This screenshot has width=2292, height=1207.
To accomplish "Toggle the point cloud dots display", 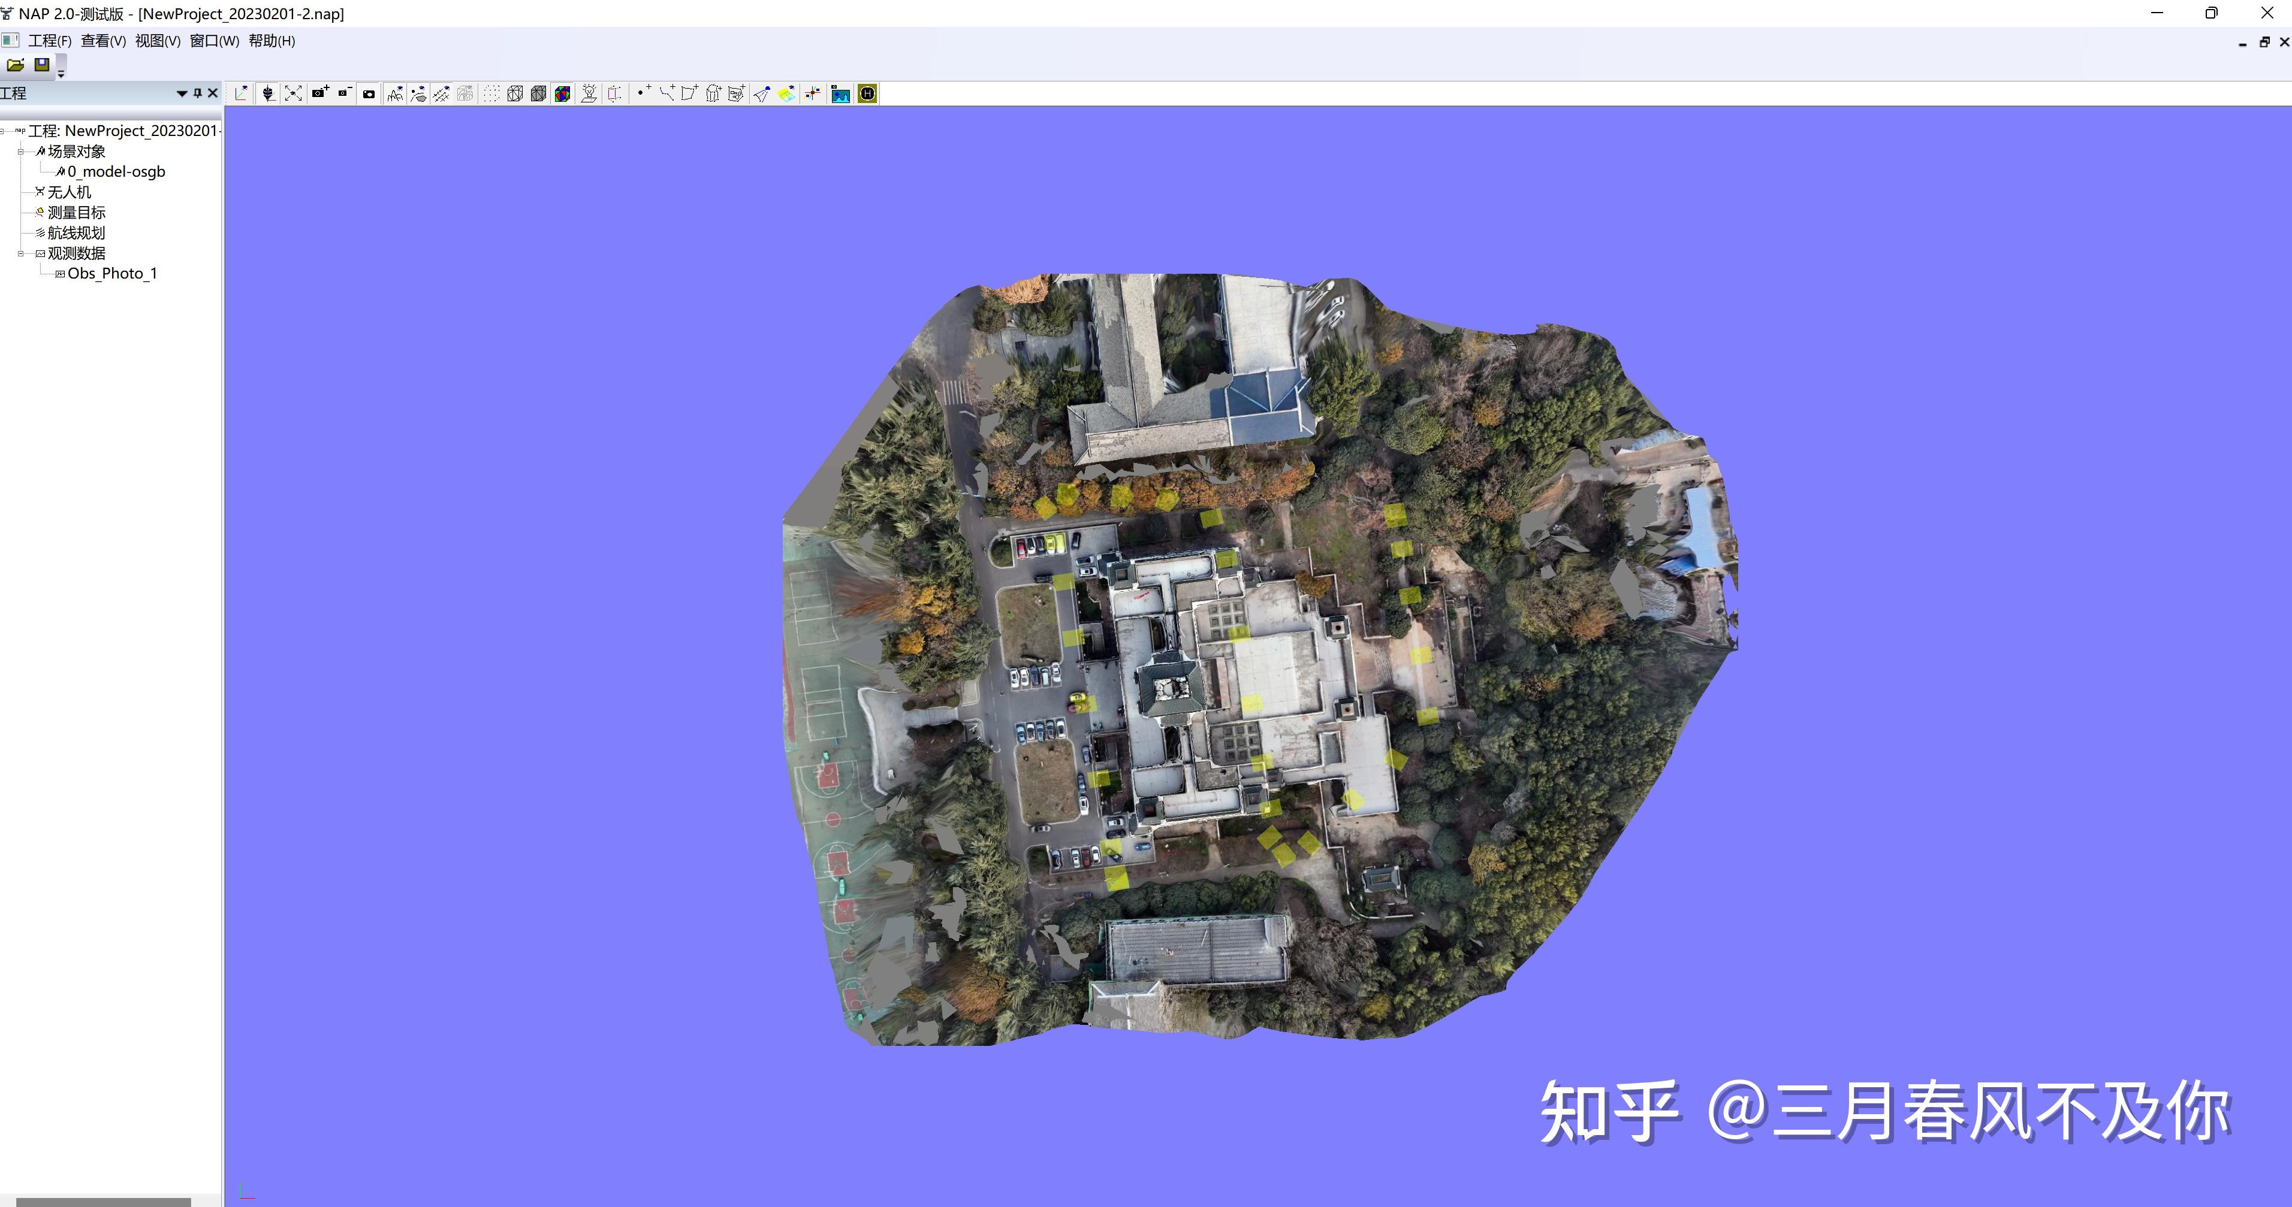I will click(x=491, y=93).
